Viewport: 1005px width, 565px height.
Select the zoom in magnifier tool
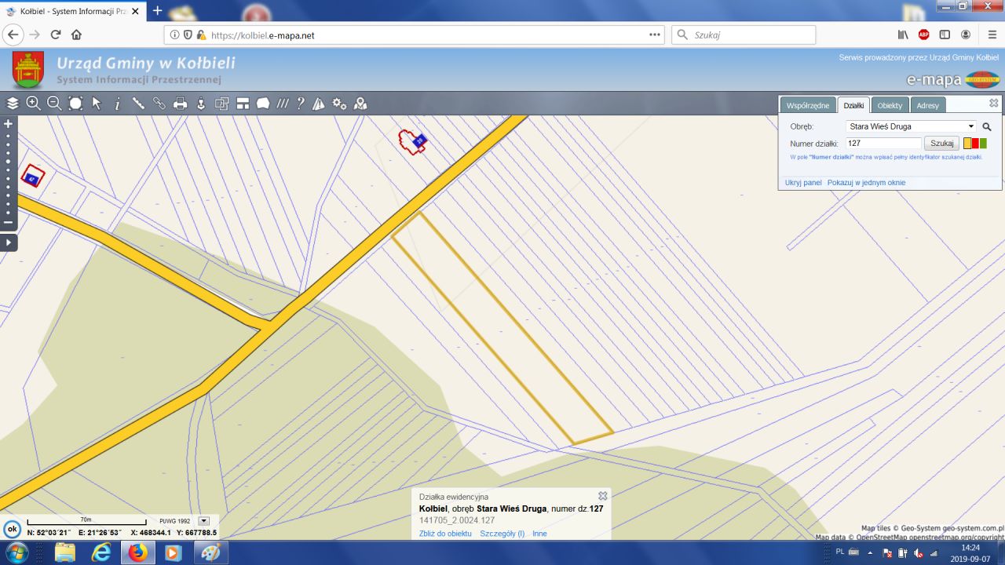pos(34,104)
